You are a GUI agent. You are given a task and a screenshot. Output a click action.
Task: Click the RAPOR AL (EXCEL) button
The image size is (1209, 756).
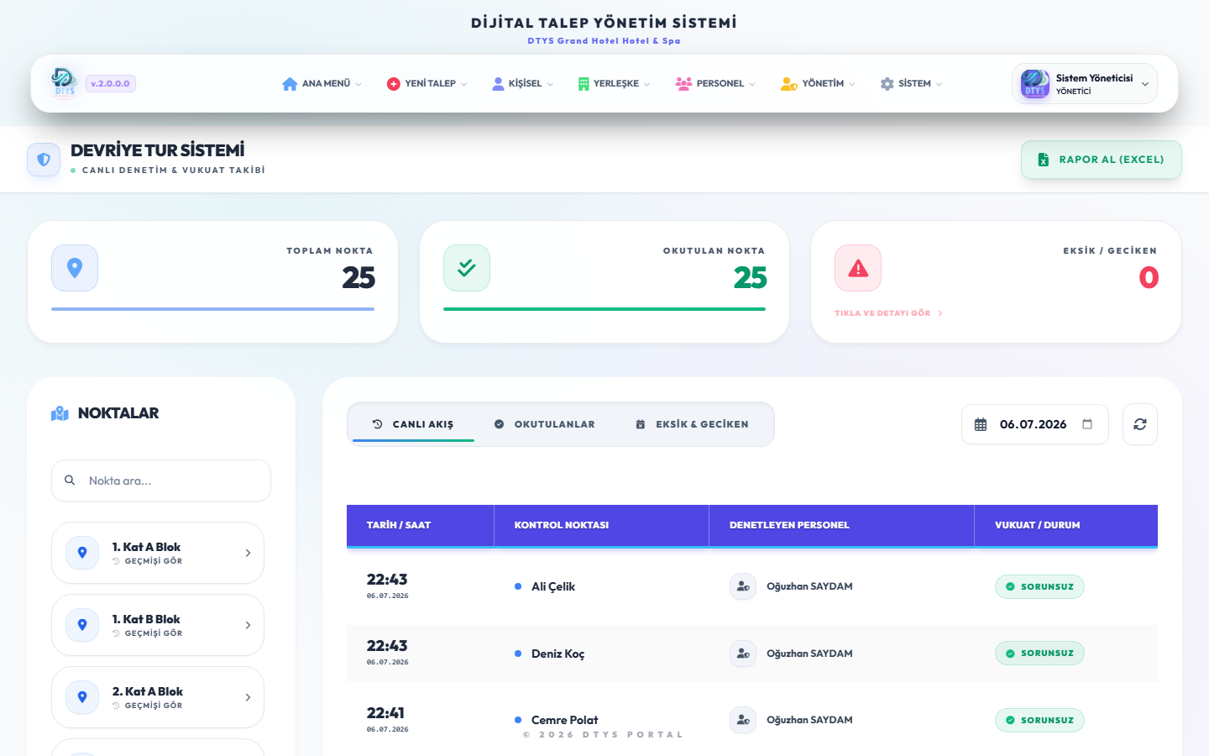1102,160
